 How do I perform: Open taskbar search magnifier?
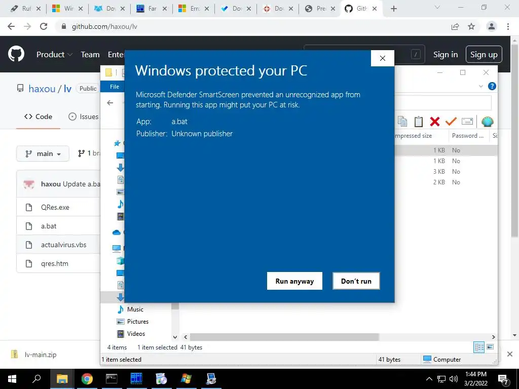tap(36, 379)
